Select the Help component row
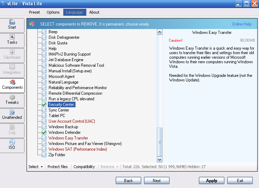This screenshot has height=188, width=259. 52,49
